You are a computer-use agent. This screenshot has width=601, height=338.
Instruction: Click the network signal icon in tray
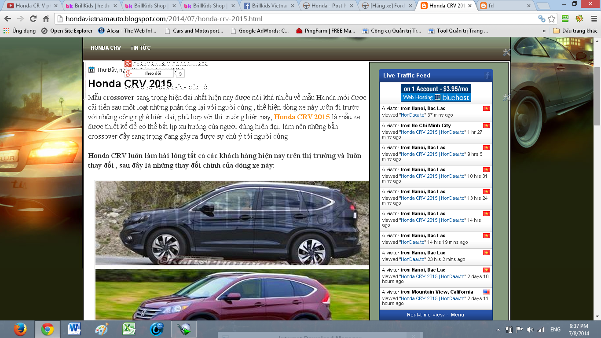coord(541,330)
